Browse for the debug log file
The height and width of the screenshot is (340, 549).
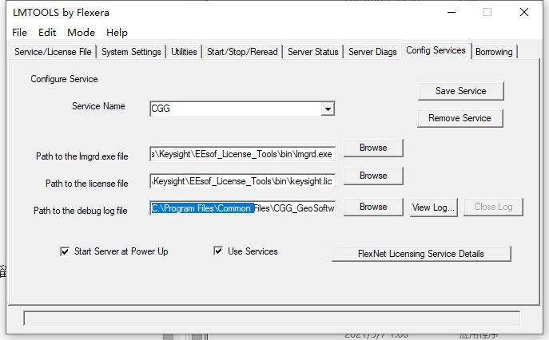[x=373, y=207]
